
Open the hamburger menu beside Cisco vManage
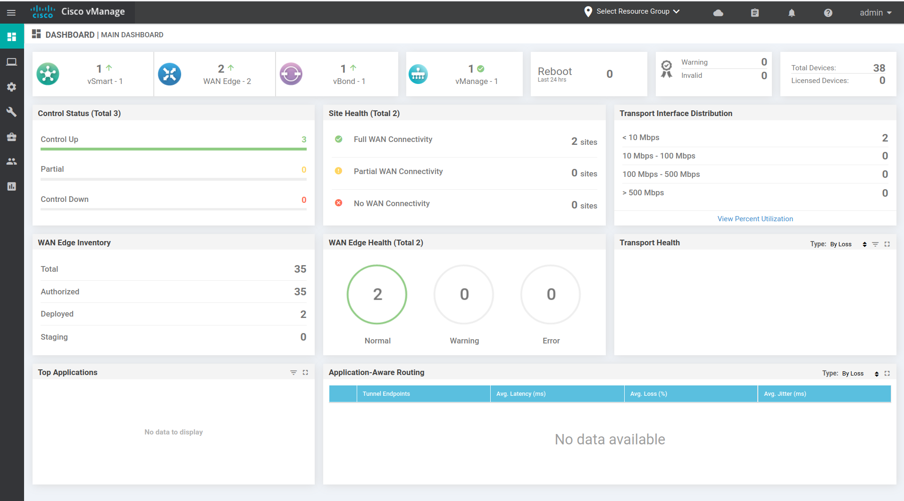pyautogui.click(x=11, y=13)
